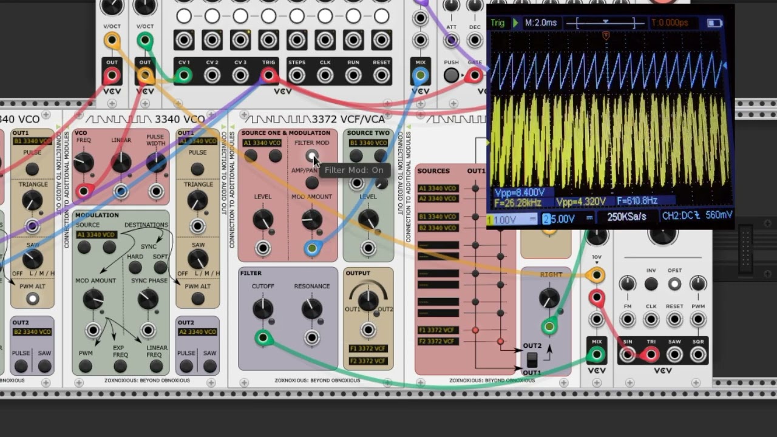Click the LFO PWM input jack
Viewport: 777px width, 437px height.
(x=698, y=319)
